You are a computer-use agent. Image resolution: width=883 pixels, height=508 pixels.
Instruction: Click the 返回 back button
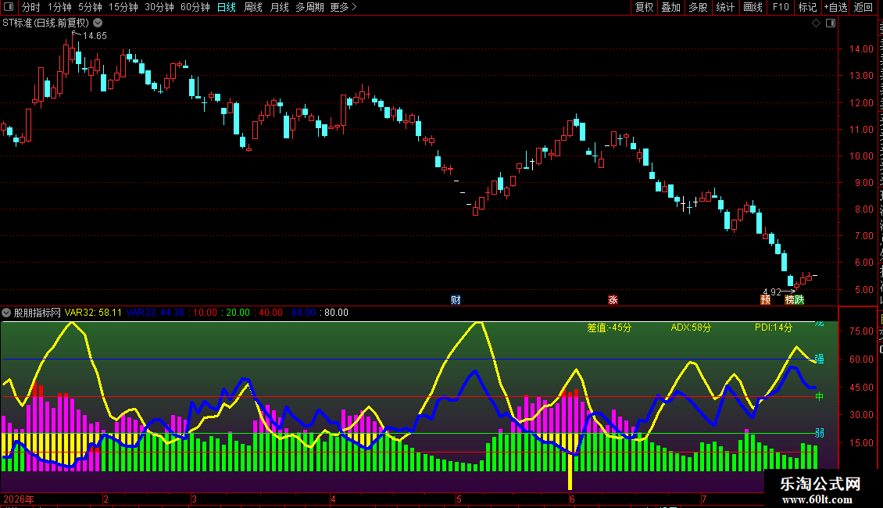click(x=863, y=7)
